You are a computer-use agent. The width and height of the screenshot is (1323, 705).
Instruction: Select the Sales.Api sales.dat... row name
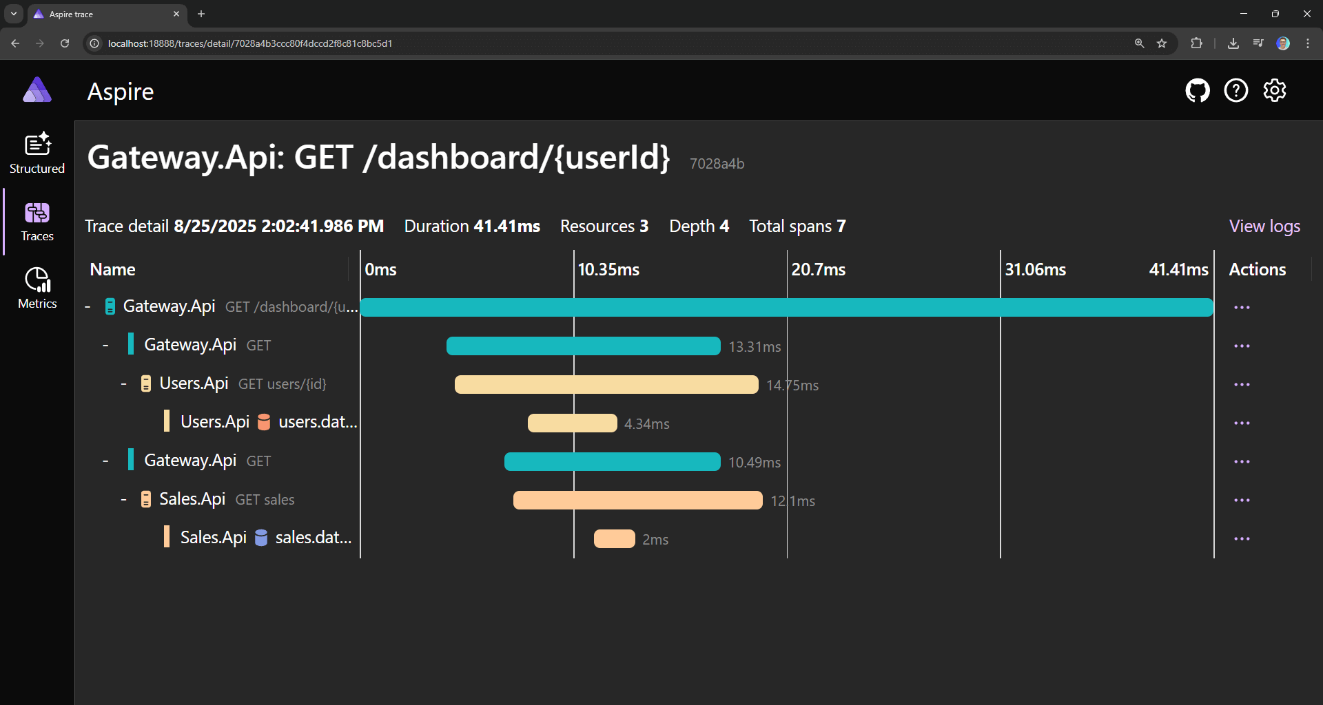[x=266, y=538]
